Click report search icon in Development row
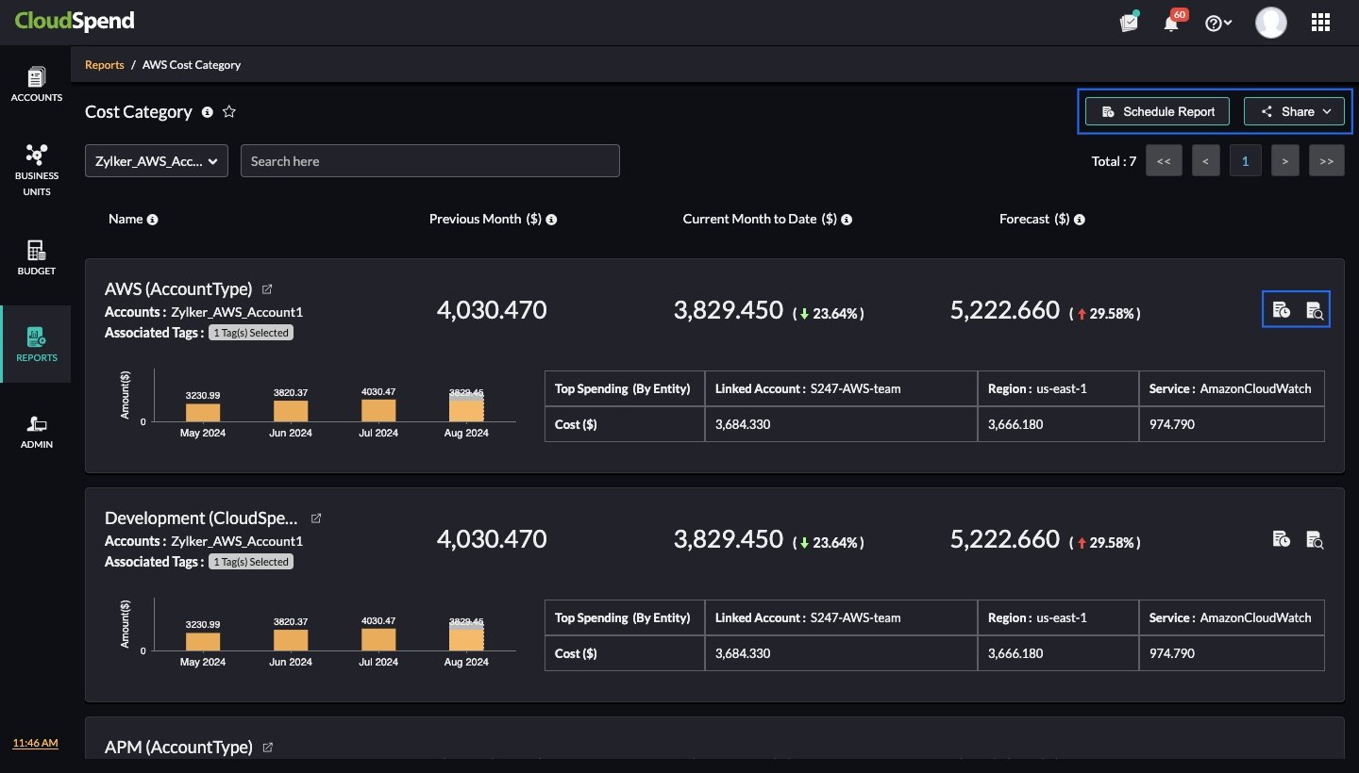The image size is (1359, 773). pos(1315,539)
